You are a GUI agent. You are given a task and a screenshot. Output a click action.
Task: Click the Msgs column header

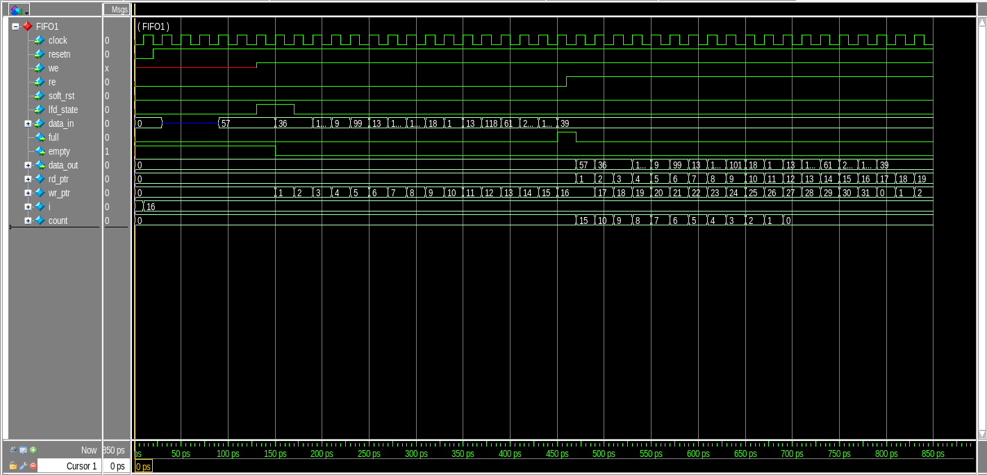click(117, 9)
